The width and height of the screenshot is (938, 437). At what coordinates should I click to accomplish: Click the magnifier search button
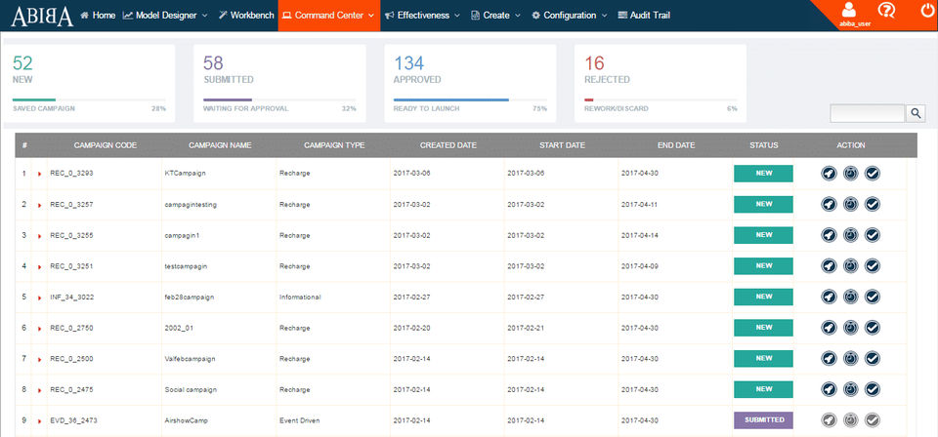click(916, 113)
